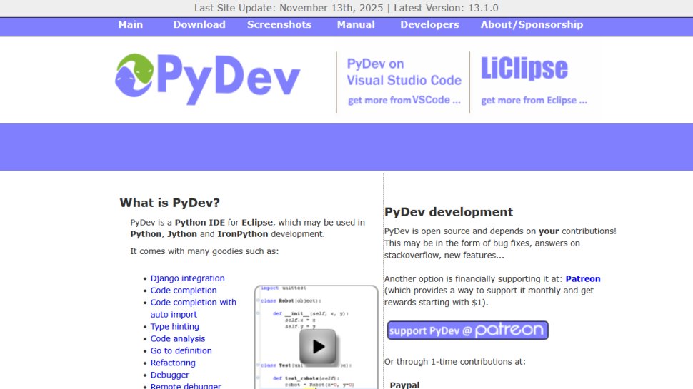Image resolution: width=693 pixels, height=389 pixels.
Task: Open the Type hinting link
Action: point(174,326)
